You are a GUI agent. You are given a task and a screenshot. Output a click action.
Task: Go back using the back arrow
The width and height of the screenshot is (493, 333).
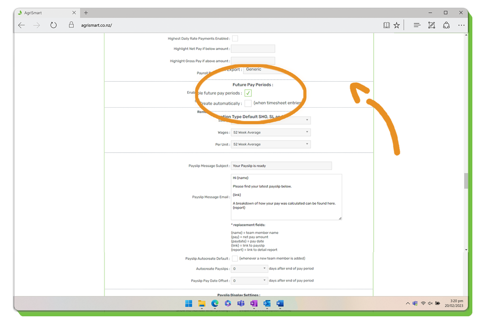click(22, 25)
